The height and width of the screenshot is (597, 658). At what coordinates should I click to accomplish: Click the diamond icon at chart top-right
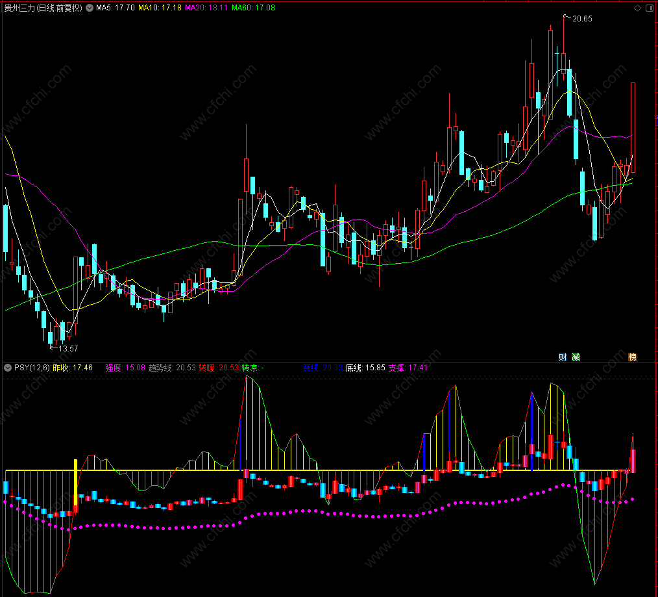[x=637, y=8]
